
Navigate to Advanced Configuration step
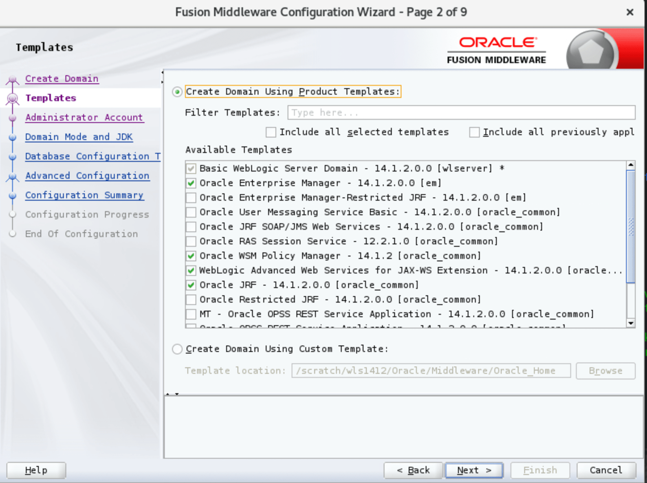coord(87,176)
